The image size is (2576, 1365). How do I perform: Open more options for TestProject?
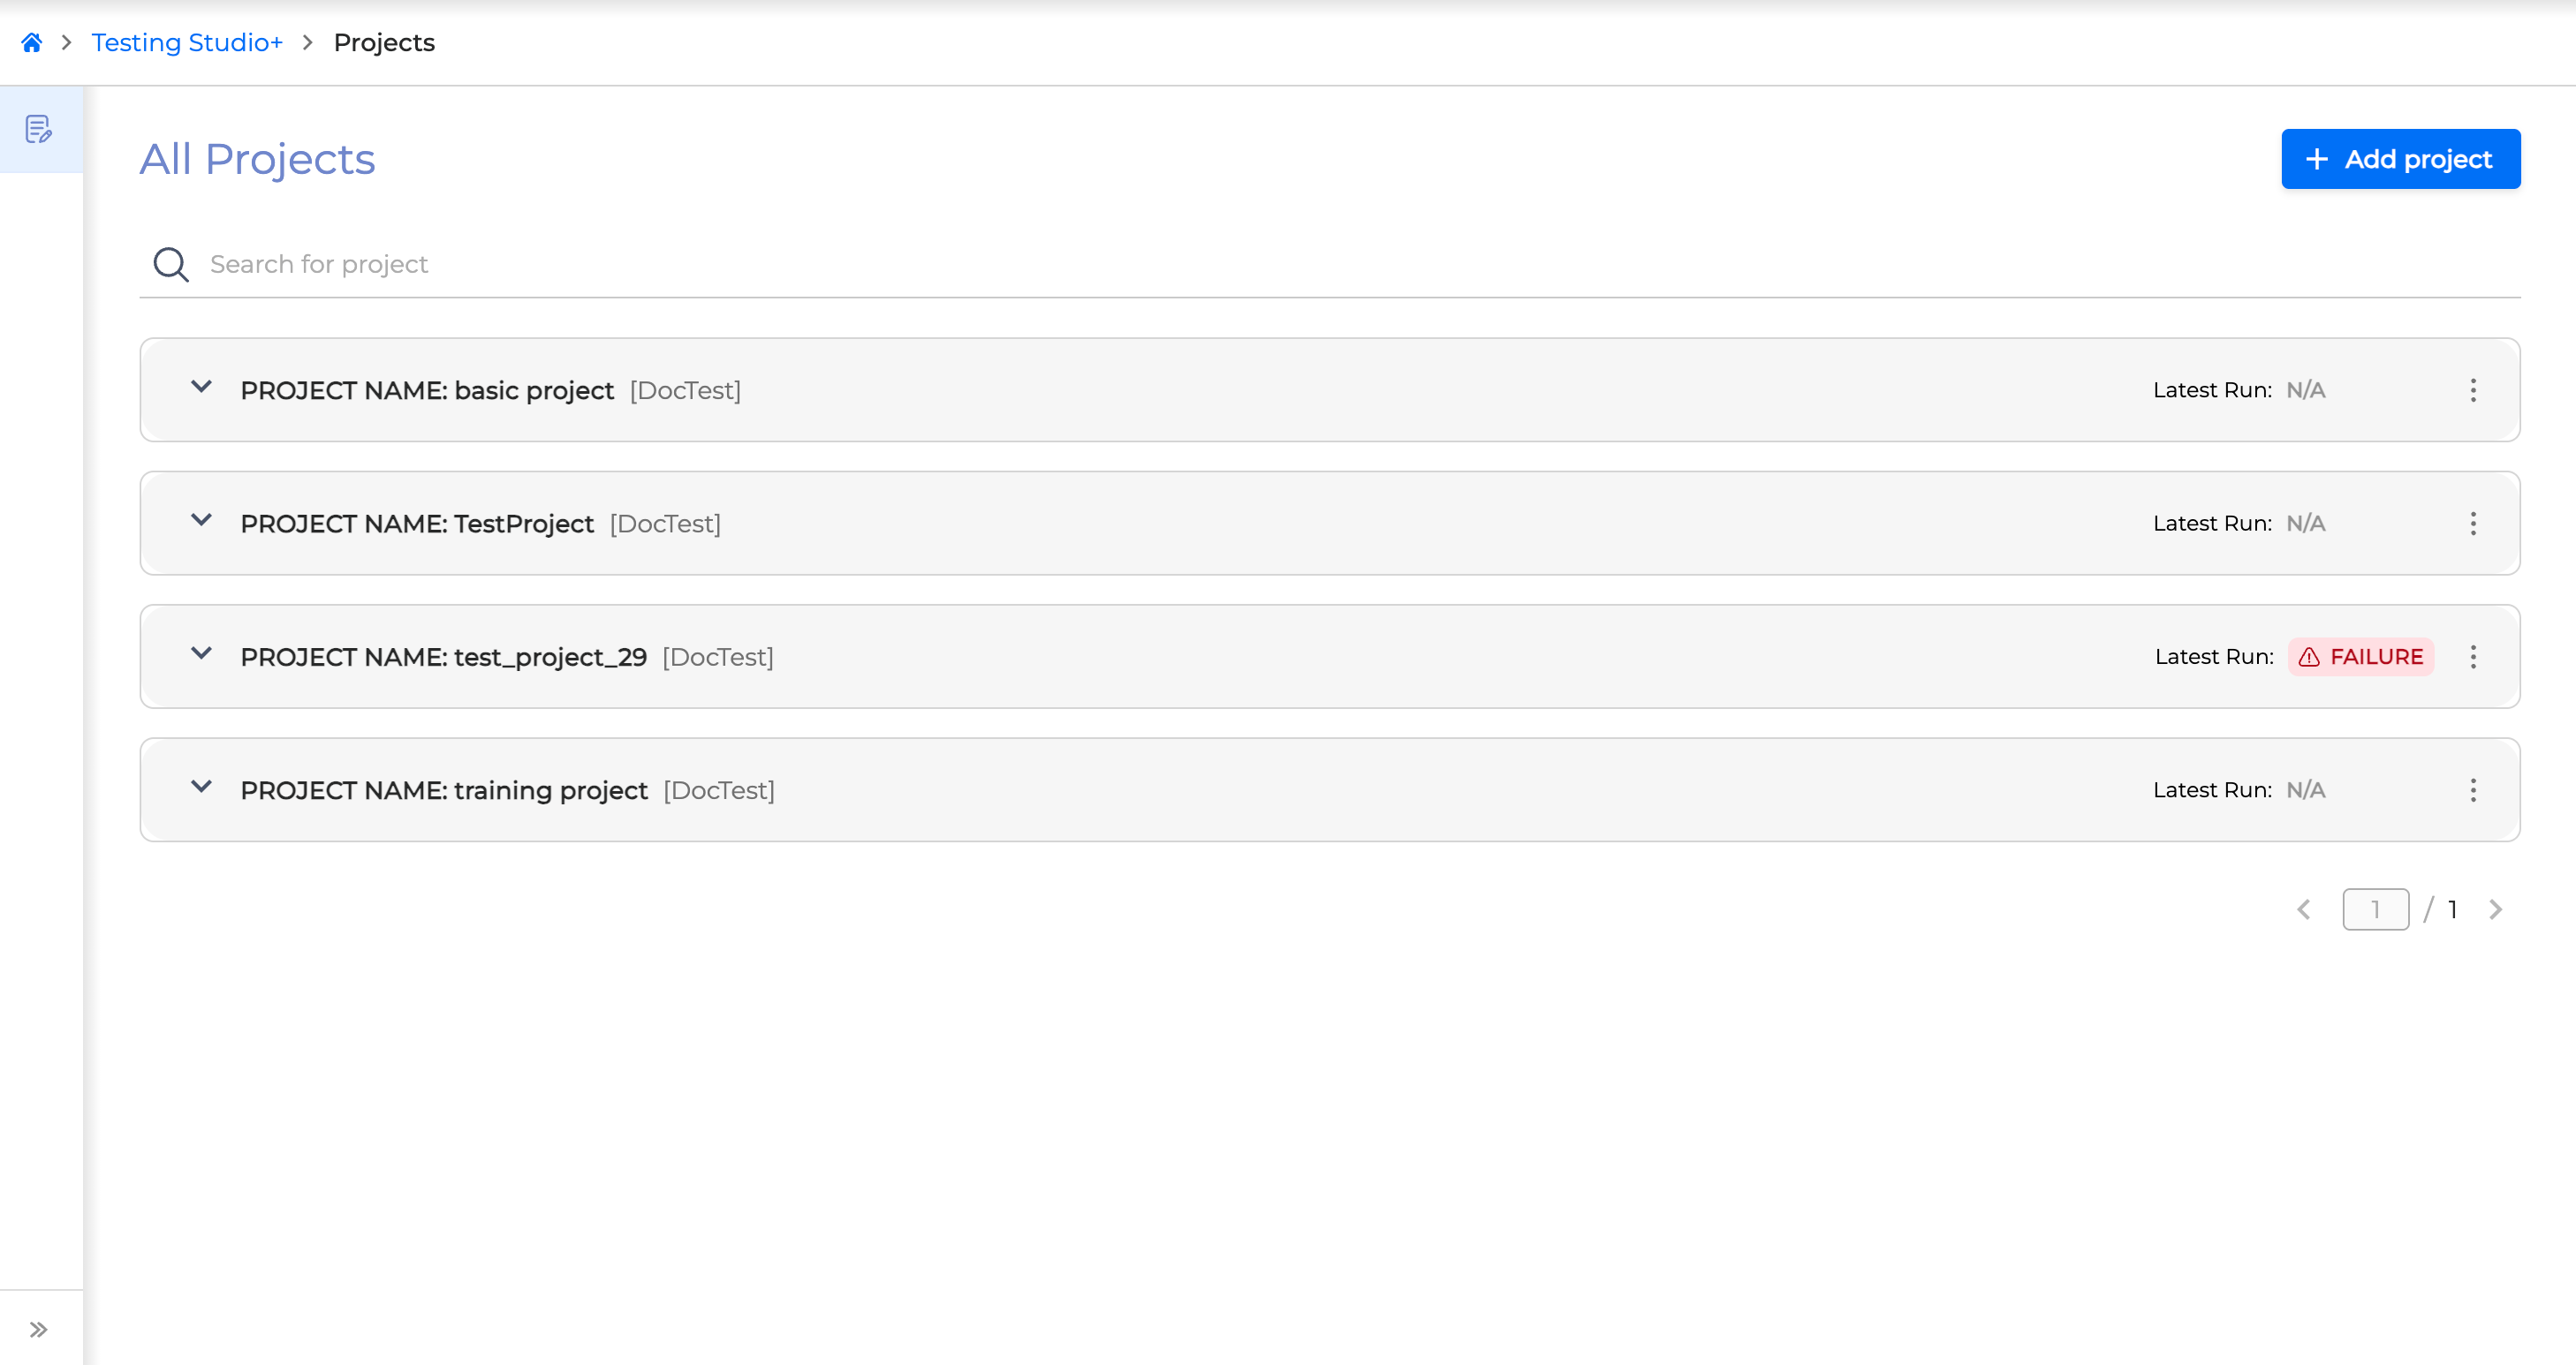tap(2473, 524)
